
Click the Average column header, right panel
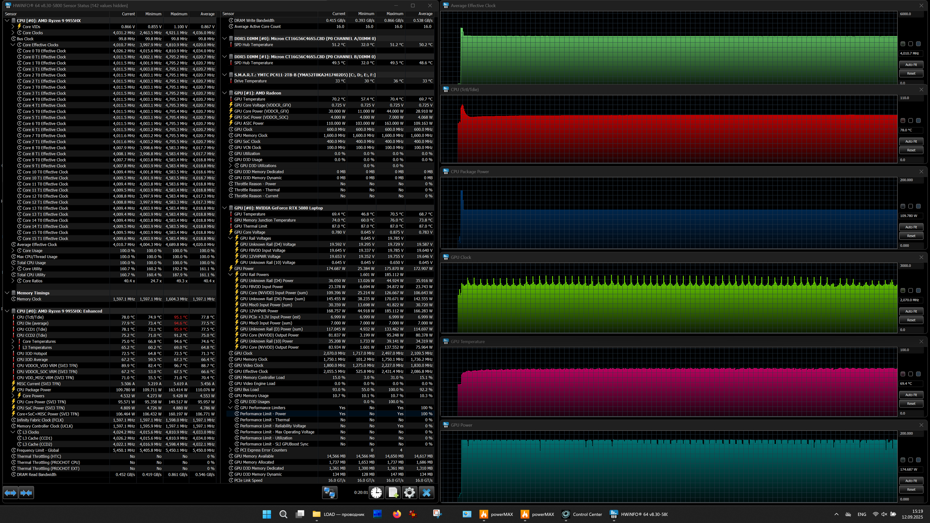[x=425, y=14]
